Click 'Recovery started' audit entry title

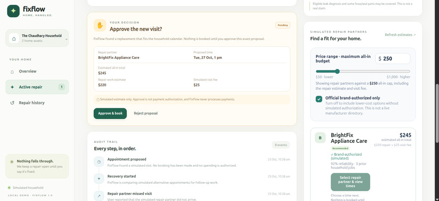(x=121, y=176)
